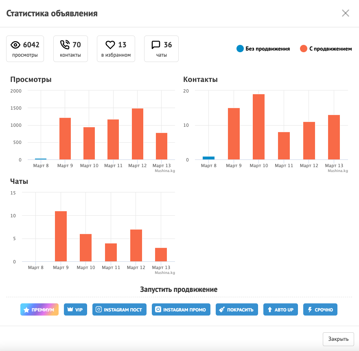Image resolution: width=359 pixels, height=351 pixels.
Task: Open the 6042 просмотры stat card
Action: pos(25,49)
